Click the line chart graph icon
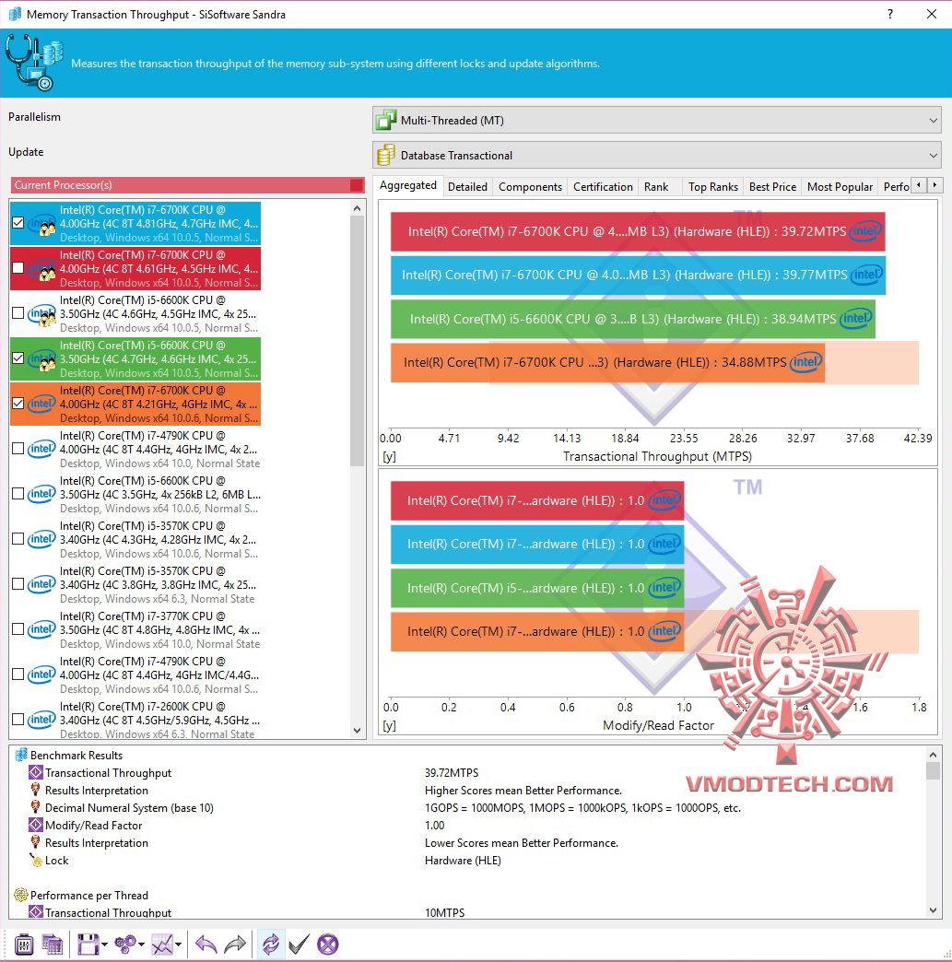The width and height of the screenshot is (952, 962). pyautogui.click(x=162, y=944)
